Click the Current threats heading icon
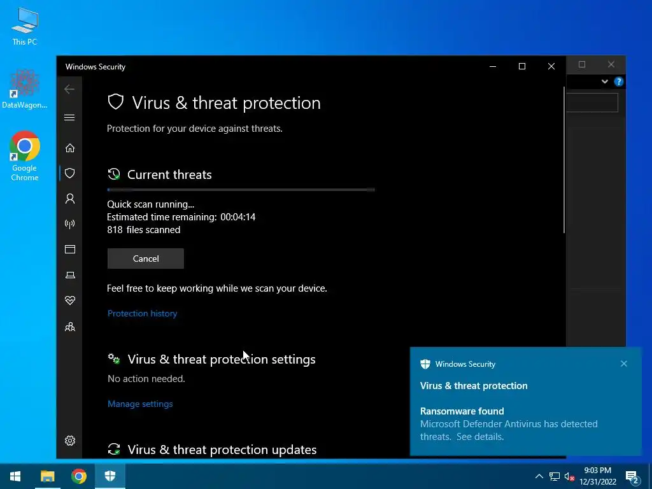Screen dimensions: 652x489 pos(114,174)
